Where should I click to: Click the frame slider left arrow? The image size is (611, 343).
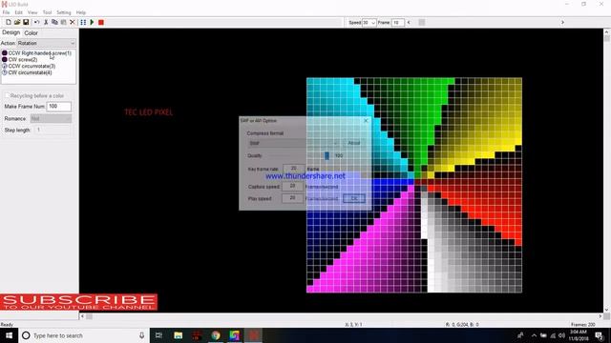(x=409, y=23)
